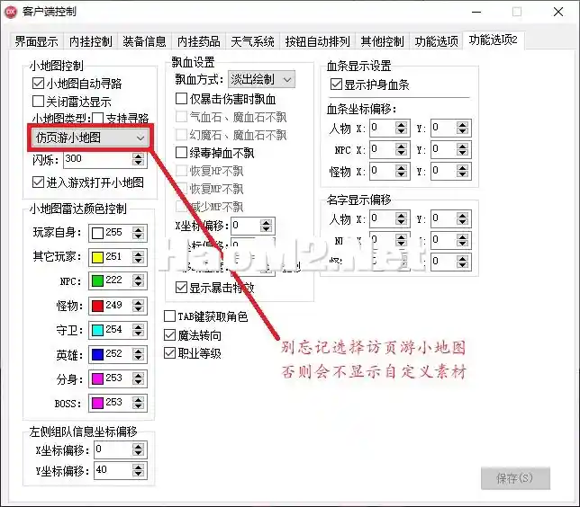Adjust 血条坐标偏移 NPC Y stepper
Screen dimensions: 580x507
462,149
